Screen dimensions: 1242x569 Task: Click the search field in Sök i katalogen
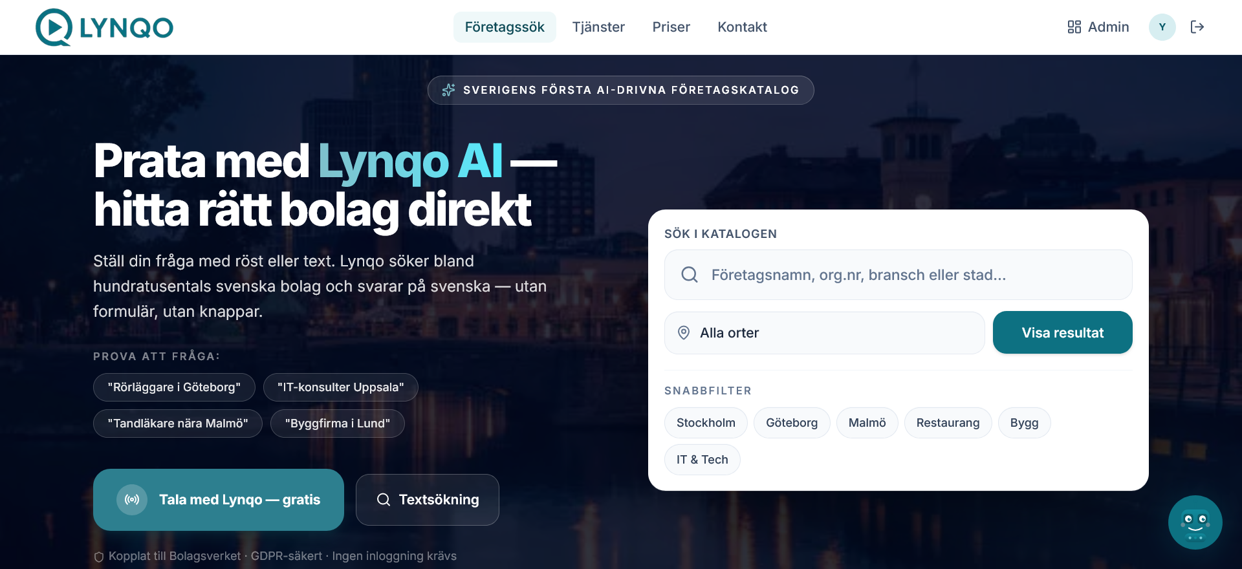[898, 275]
